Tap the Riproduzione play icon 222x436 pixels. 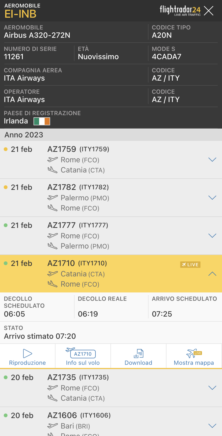(27, 354)
